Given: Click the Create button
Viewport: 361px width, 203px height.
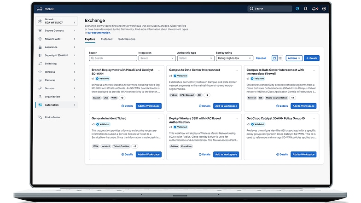Looking at the screenshot, I should pyautogui.click(x=312, y=58).
